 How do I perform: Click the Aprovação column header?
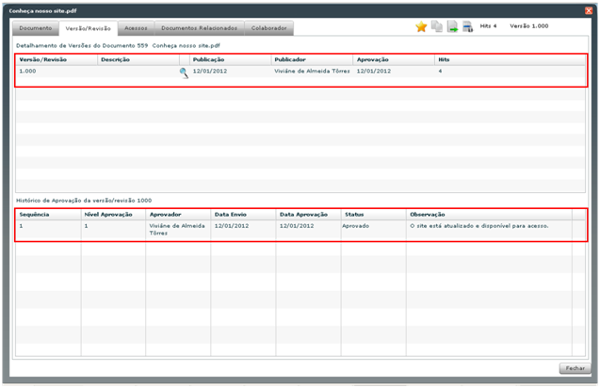point(394,59)
